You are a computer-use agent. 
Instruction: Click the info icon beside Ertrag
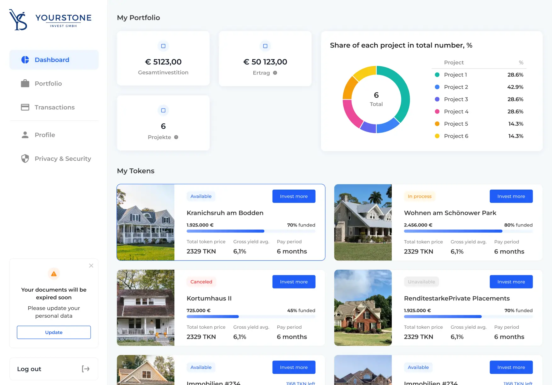[275, 73]
